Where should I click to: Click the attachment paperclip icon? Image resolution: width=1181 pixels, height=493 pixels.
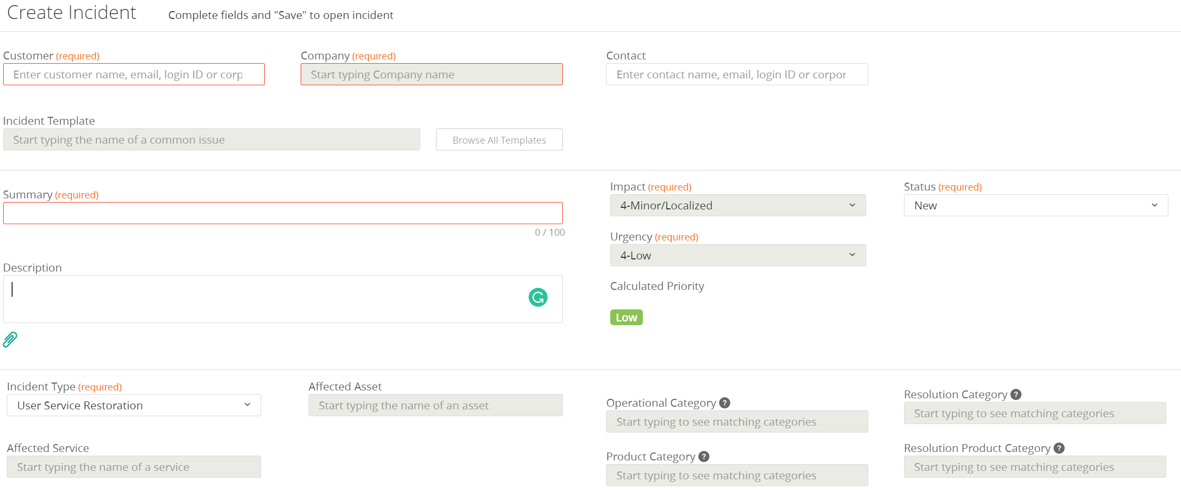click(10, 340)
